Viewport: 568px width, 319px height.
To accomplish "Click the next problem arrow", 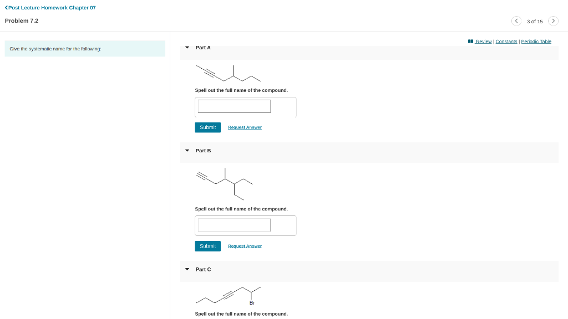I will point(553,20).
